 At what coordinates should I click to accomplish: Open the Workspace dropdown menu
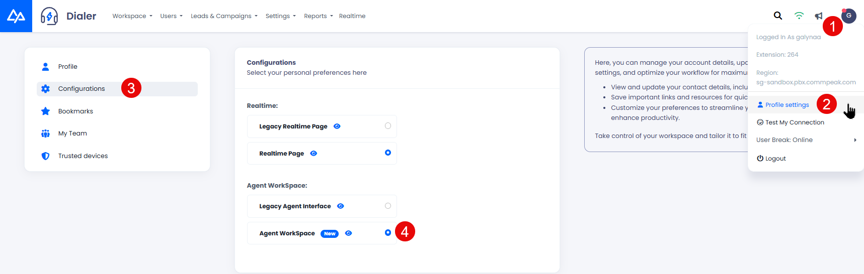132,16
